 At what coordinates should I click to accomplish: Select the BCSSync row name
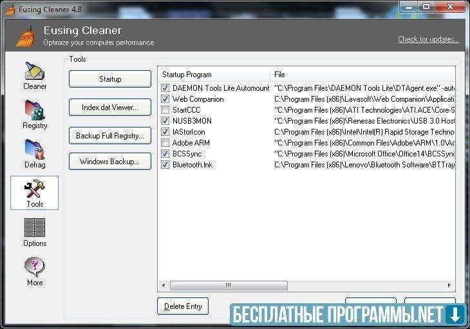point(187,154)
